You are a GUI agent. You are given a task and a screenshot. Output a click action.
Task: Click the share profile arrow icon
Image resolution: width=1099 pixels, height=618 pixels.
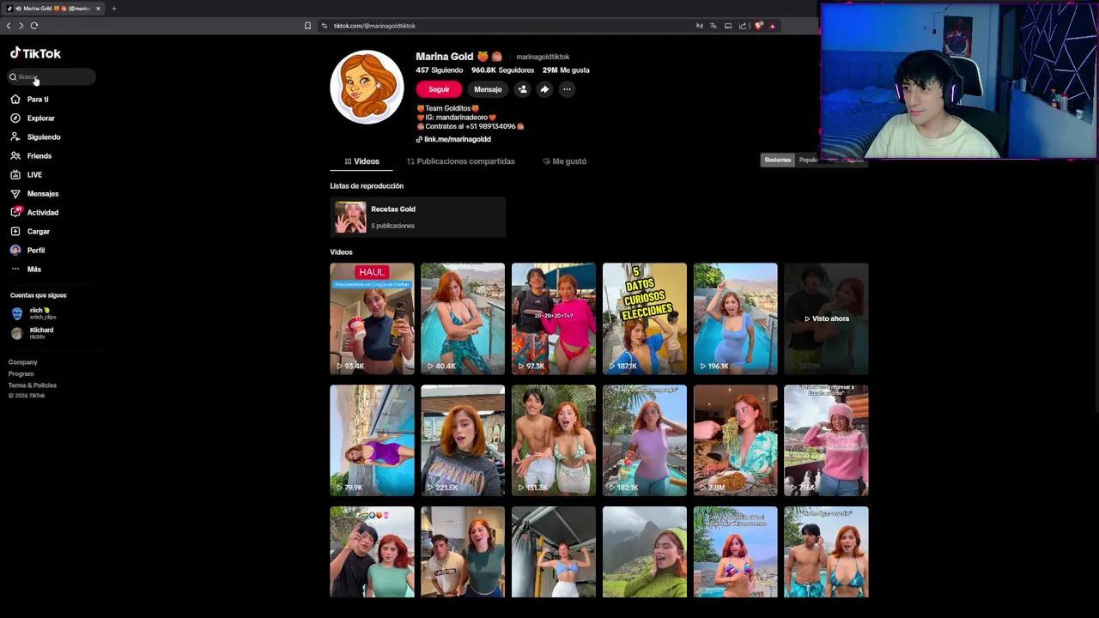click(544, 89)
